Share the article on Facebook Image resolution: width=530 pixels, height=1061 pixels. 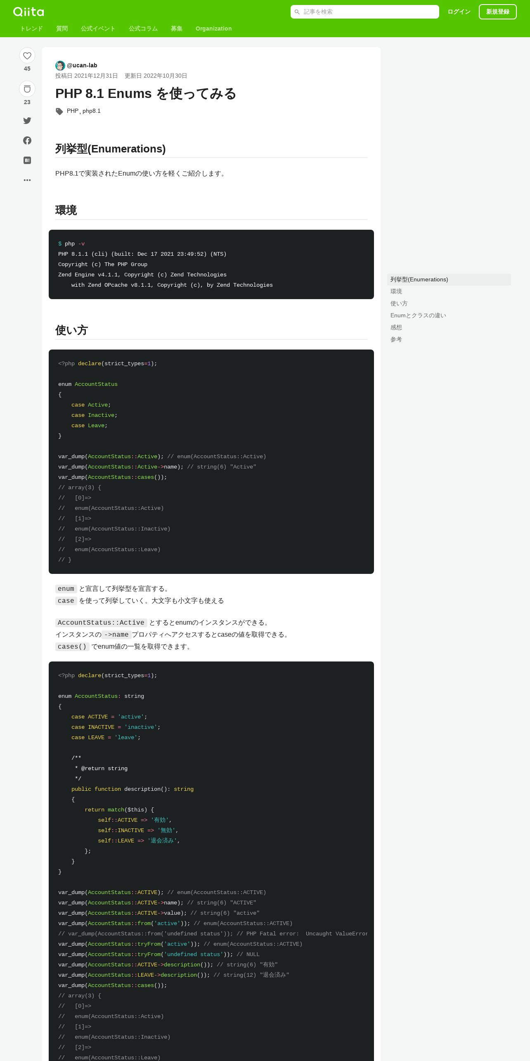point(27,140)
